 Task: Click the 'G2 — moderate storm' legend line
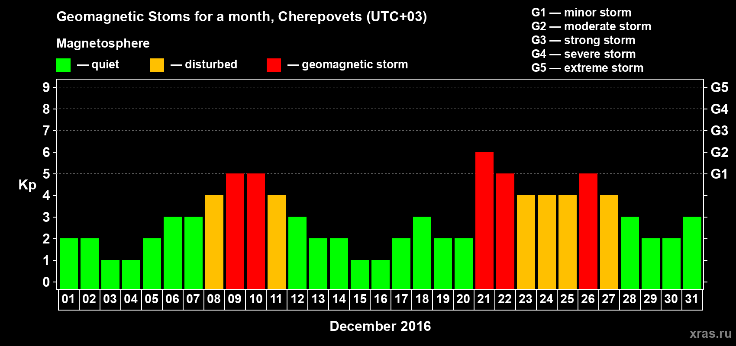[591, 26]
